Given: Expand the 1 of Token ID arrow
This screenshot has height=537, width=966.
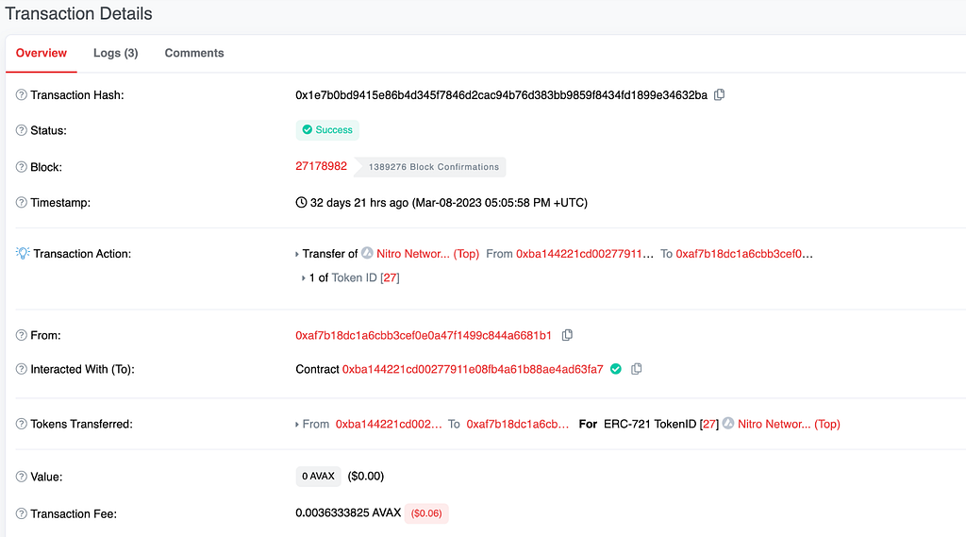Looking at the screenshot, I should (304, 278).
